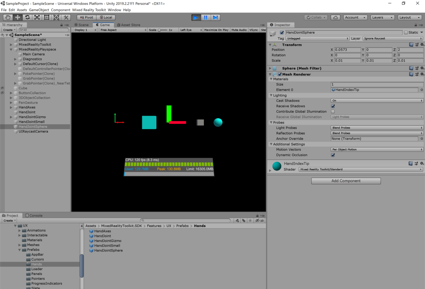Toggle Mute Audio in Game view
Screen dimensions: 425x289
[x=239, y=30]
